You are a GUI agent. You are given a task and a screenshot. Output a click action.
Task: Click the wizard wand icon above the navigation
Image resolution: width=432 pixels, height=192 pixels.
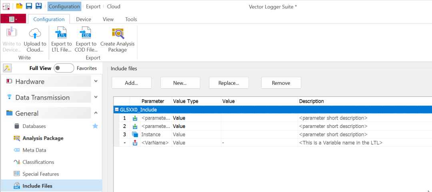[7, 68]
